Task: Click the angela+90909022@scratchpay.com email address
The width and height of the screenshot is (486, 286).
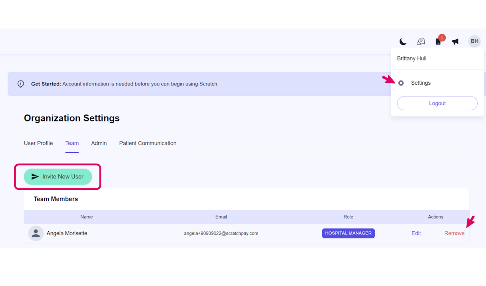Action: pyautogui.click(x=221, y=233)
